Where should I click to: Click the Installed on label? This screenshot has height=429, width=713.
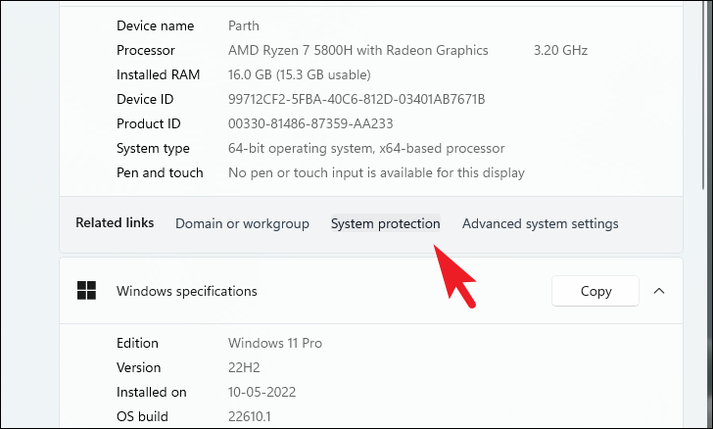pos(152,392)
